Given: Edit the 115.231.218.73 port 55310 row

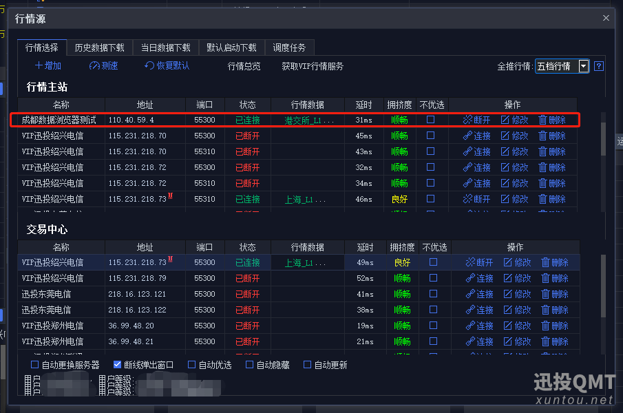Looking at the screenshot, I should 514,199.
